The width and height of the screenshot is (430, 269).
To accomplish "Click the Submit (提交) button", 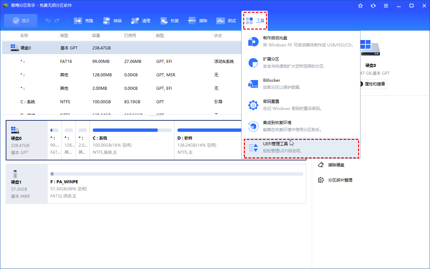I will [21, 21].
